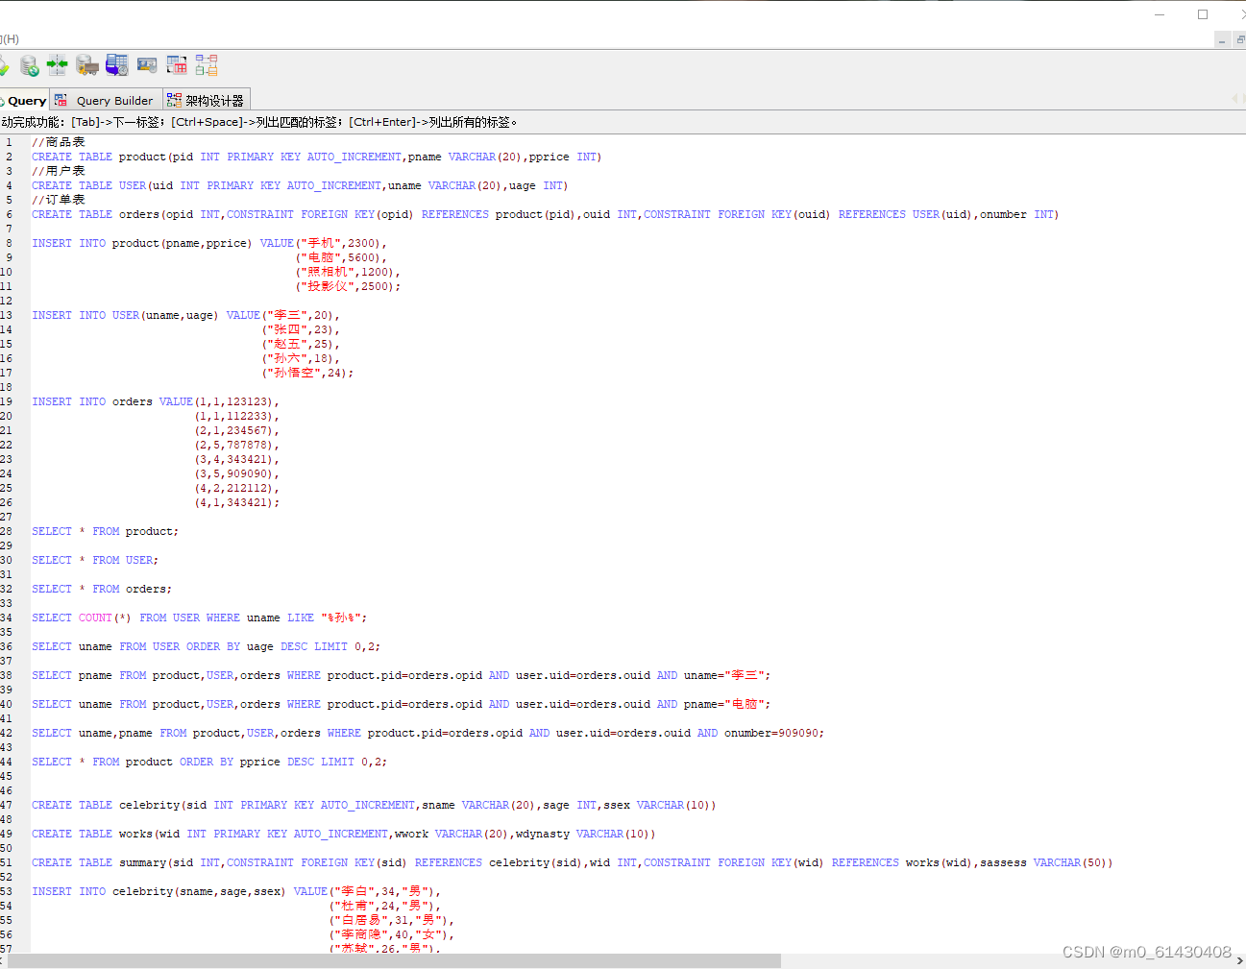Screen dimensions: 1246x969
Task: Click the green merge arrows toolbar icon
Action: click(57, 64)
